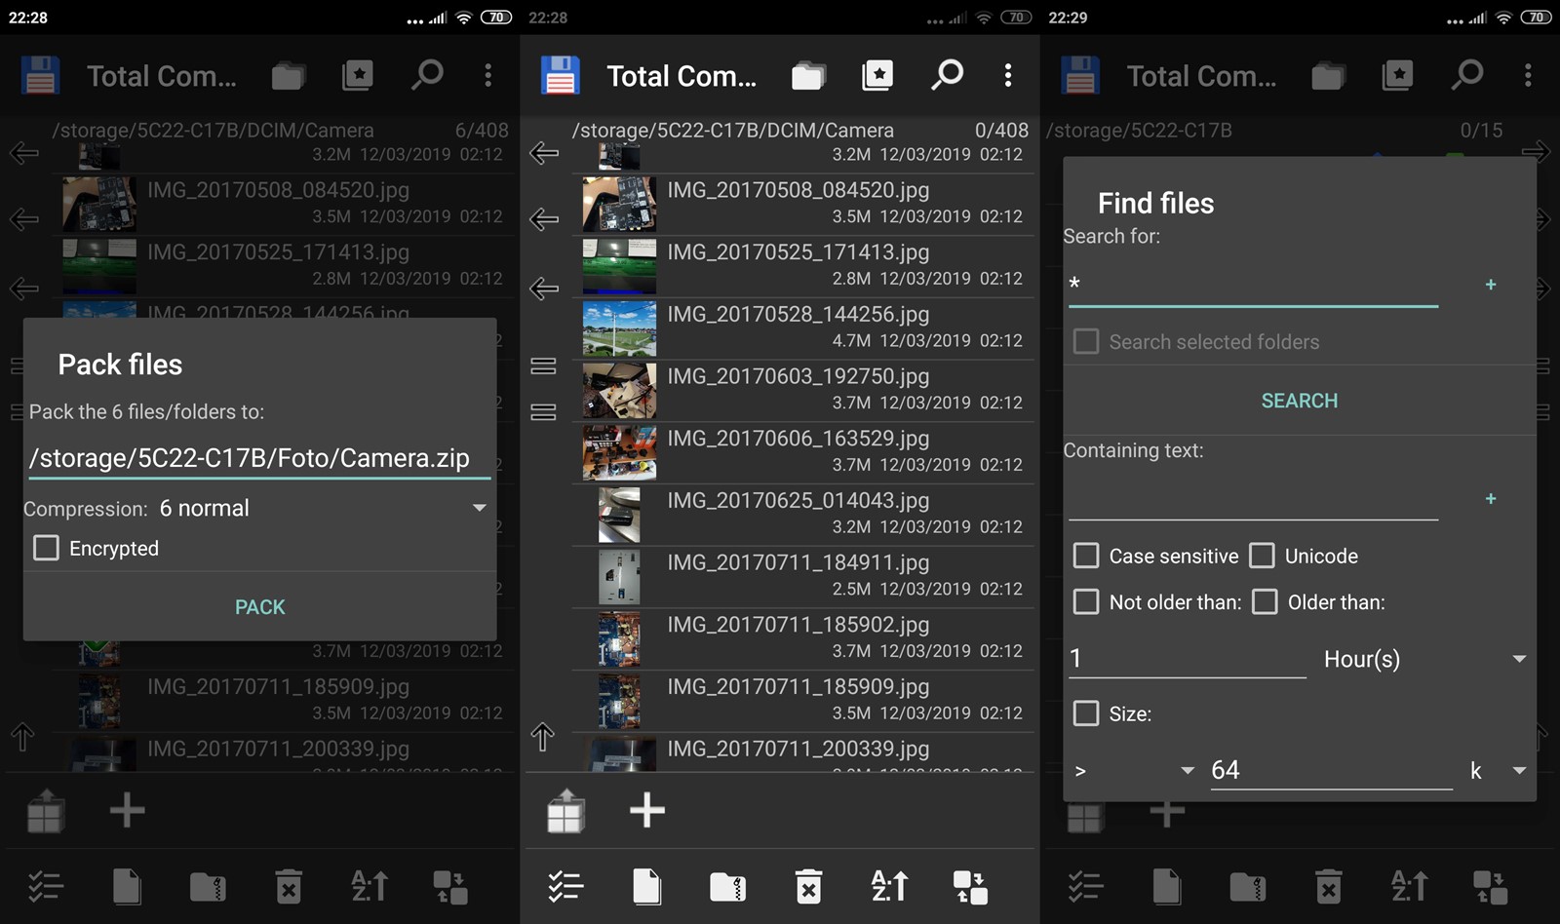Screen dimensions: 1560x924
Task: Tap the package box icon in middle panel
Action: (x=565, y=810)
